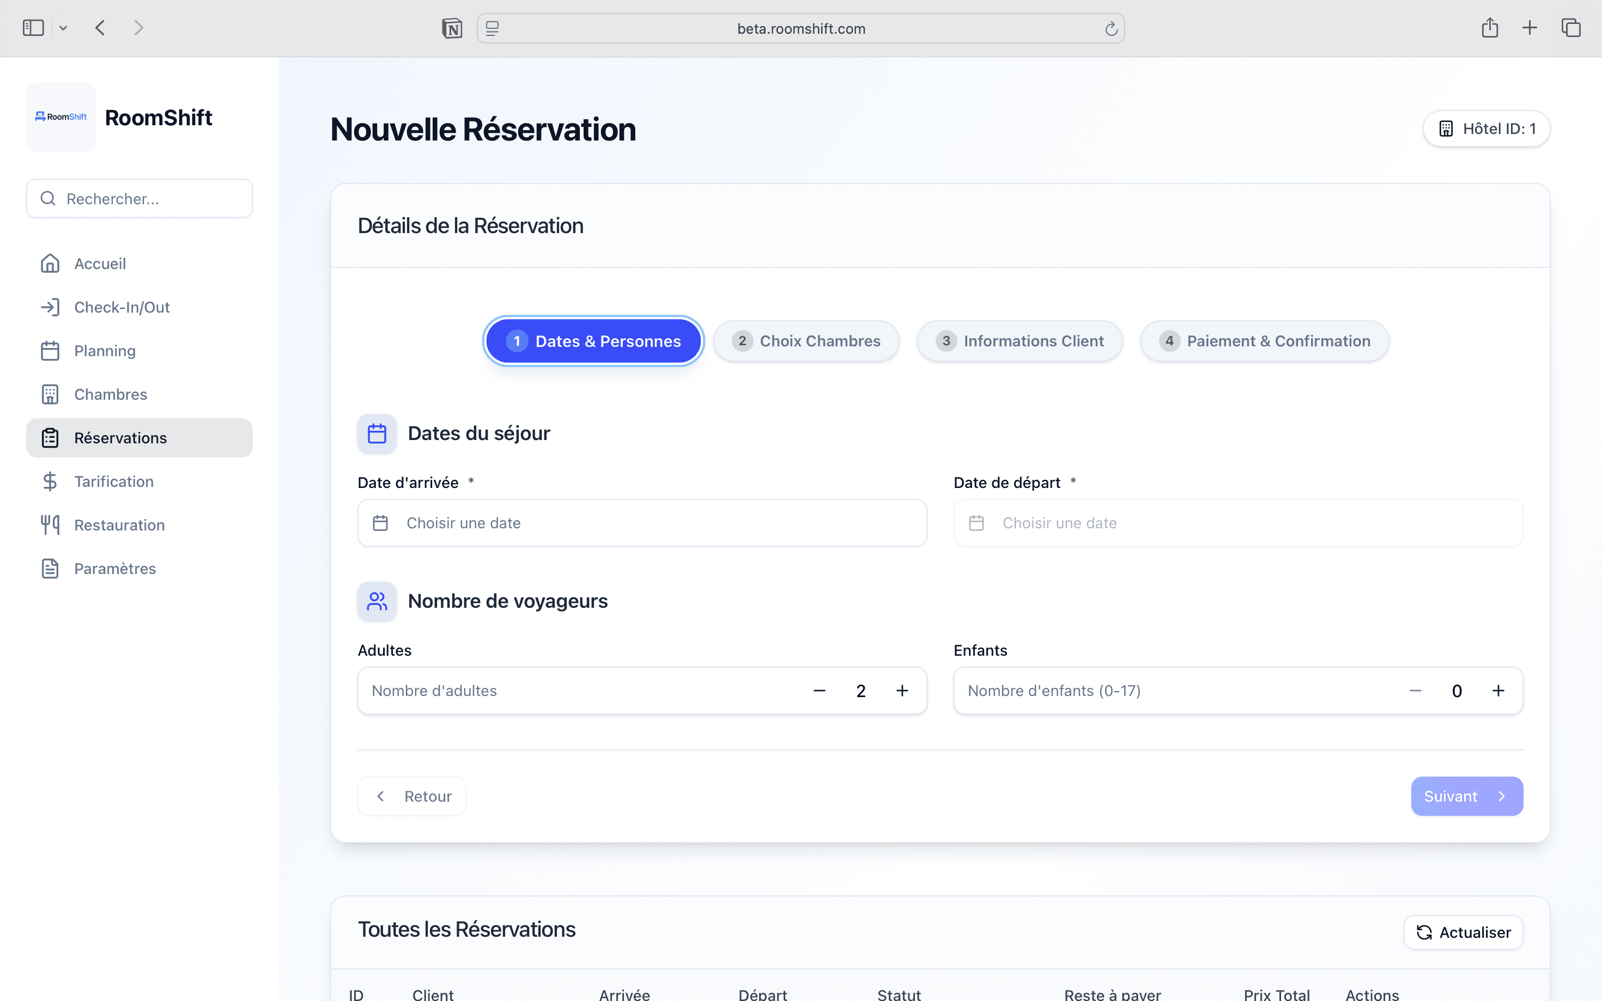This screenshot has height=1001, width=1602.
Task: Click the Restauration fork-and-knife icon
Action: pyautogui.click(x=50, y=525)
